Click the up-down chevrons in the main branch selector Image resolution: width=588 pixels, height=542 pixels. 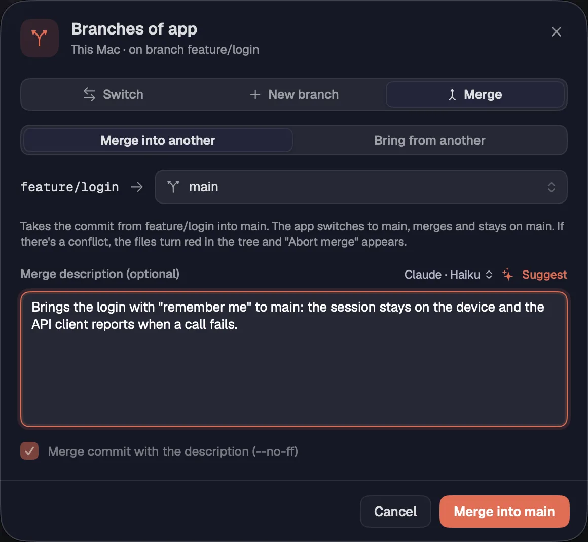point(552,187)
